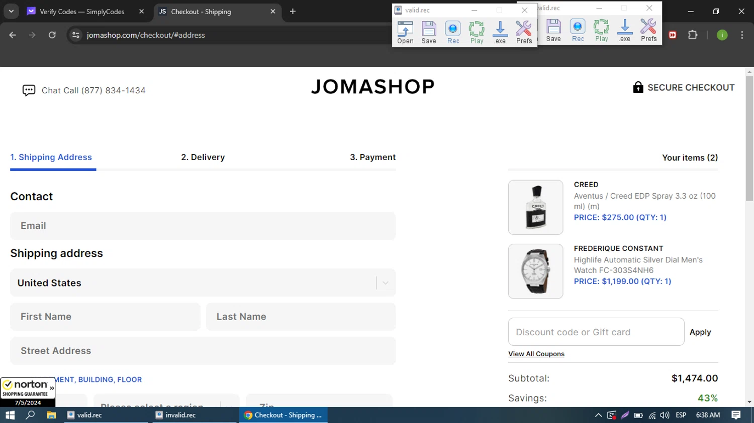The height and width of the screenshot is (423, 754).
Task: Click the JOMASHOP logo
Action: (x=372, y=87)
